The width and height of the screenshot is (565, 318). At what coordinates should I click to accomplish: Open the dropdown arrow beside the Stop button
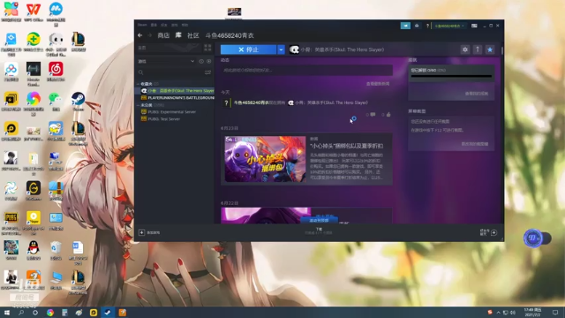click(x=281, y=49)
